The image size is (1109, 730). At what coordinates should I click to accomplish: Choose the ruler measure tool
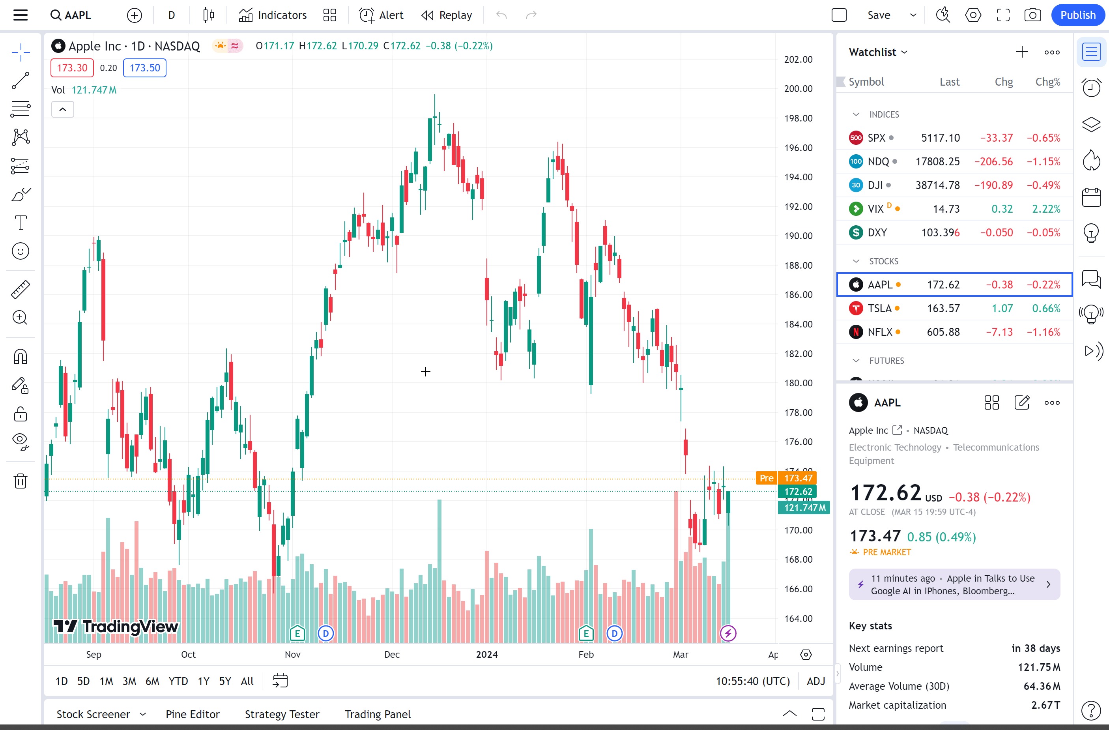click(x=21, y=290)
